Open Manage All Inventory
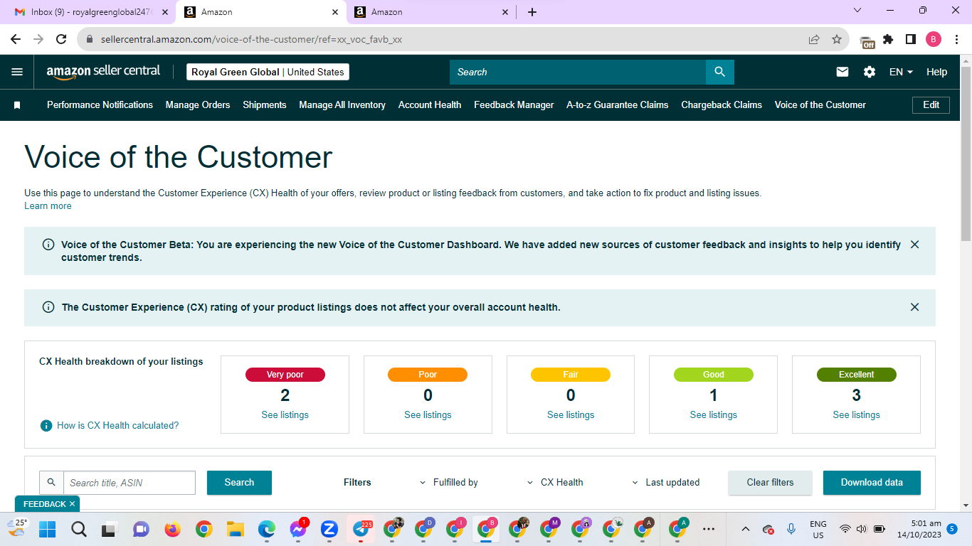 [x=342, y=105]
